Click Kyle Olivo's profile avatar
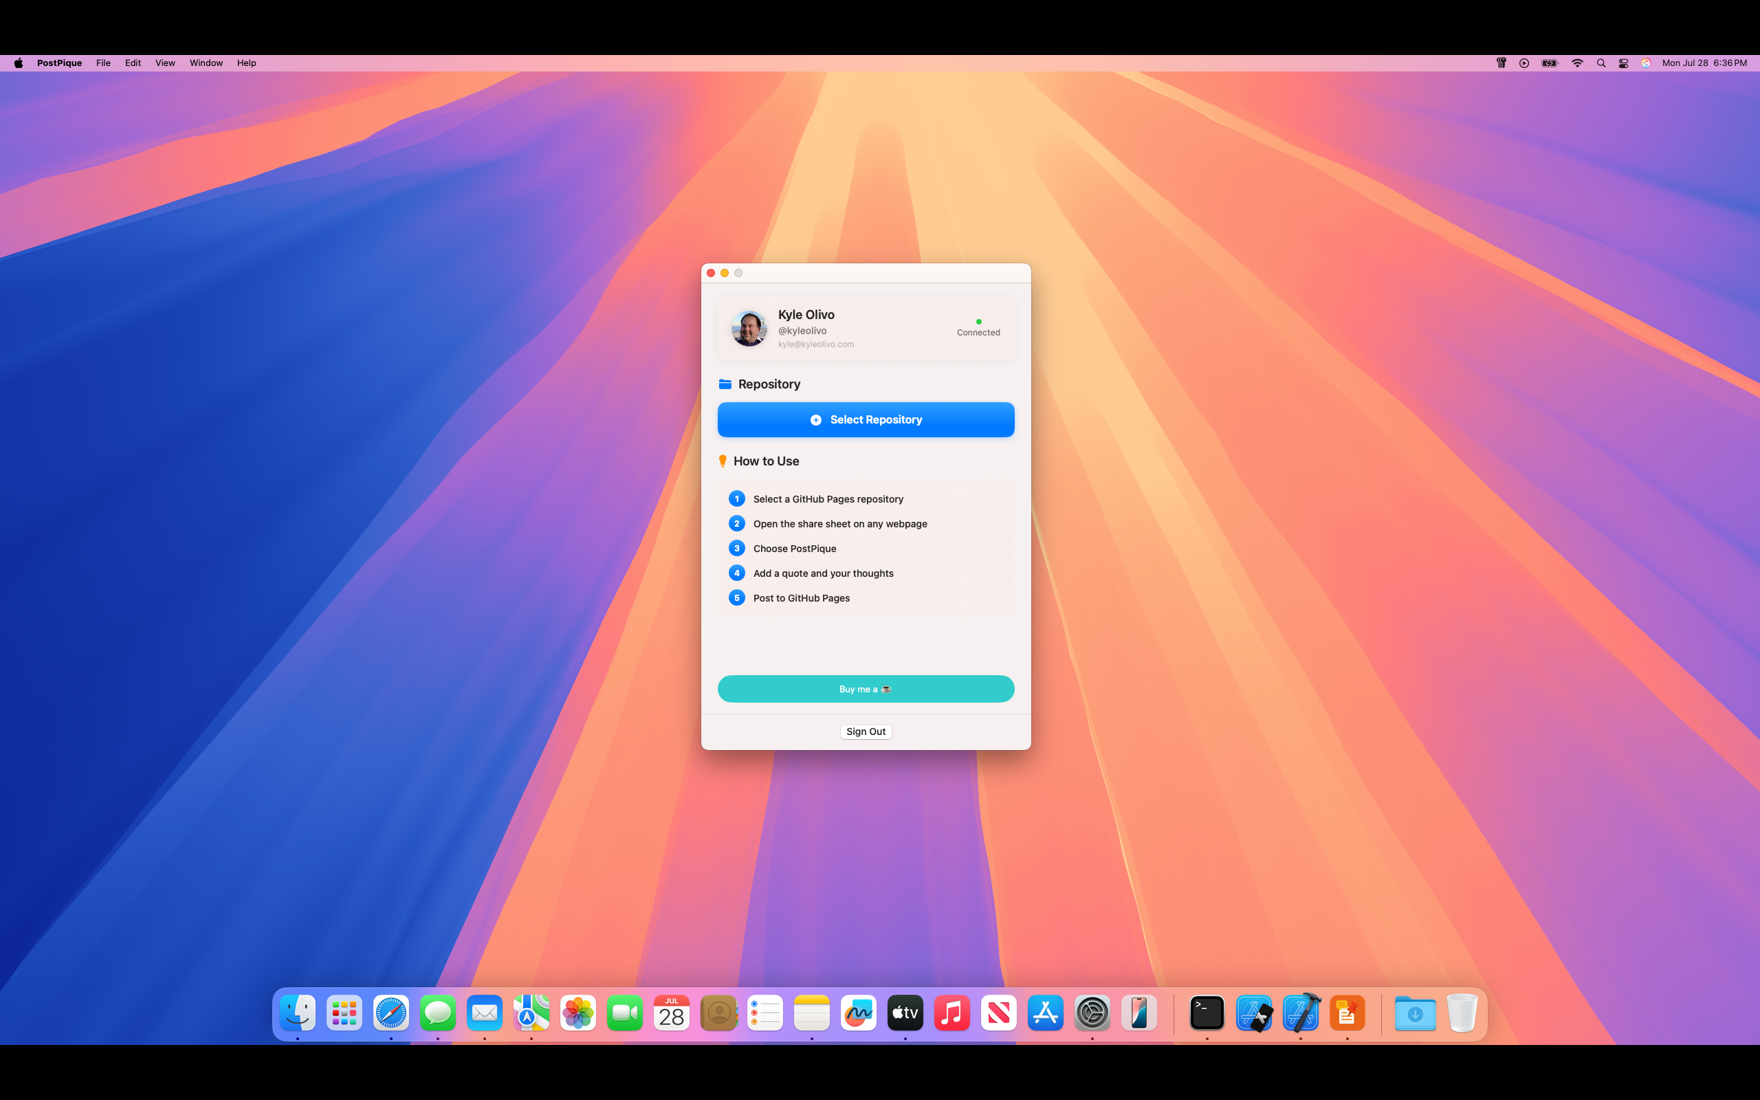Screen dimensions: 1760x1100 (749, 328)
